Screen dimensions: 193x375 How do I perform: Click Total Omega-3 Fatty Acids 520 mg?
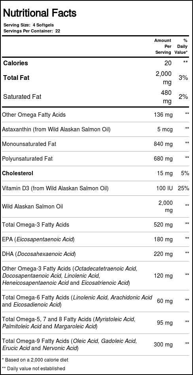163,225
